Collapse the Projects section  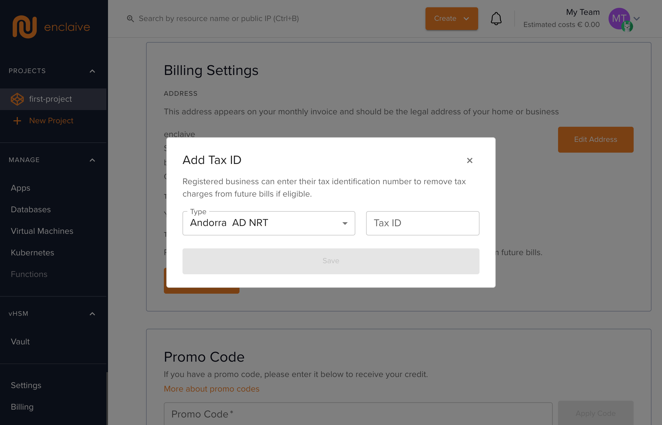pos(92,71)
